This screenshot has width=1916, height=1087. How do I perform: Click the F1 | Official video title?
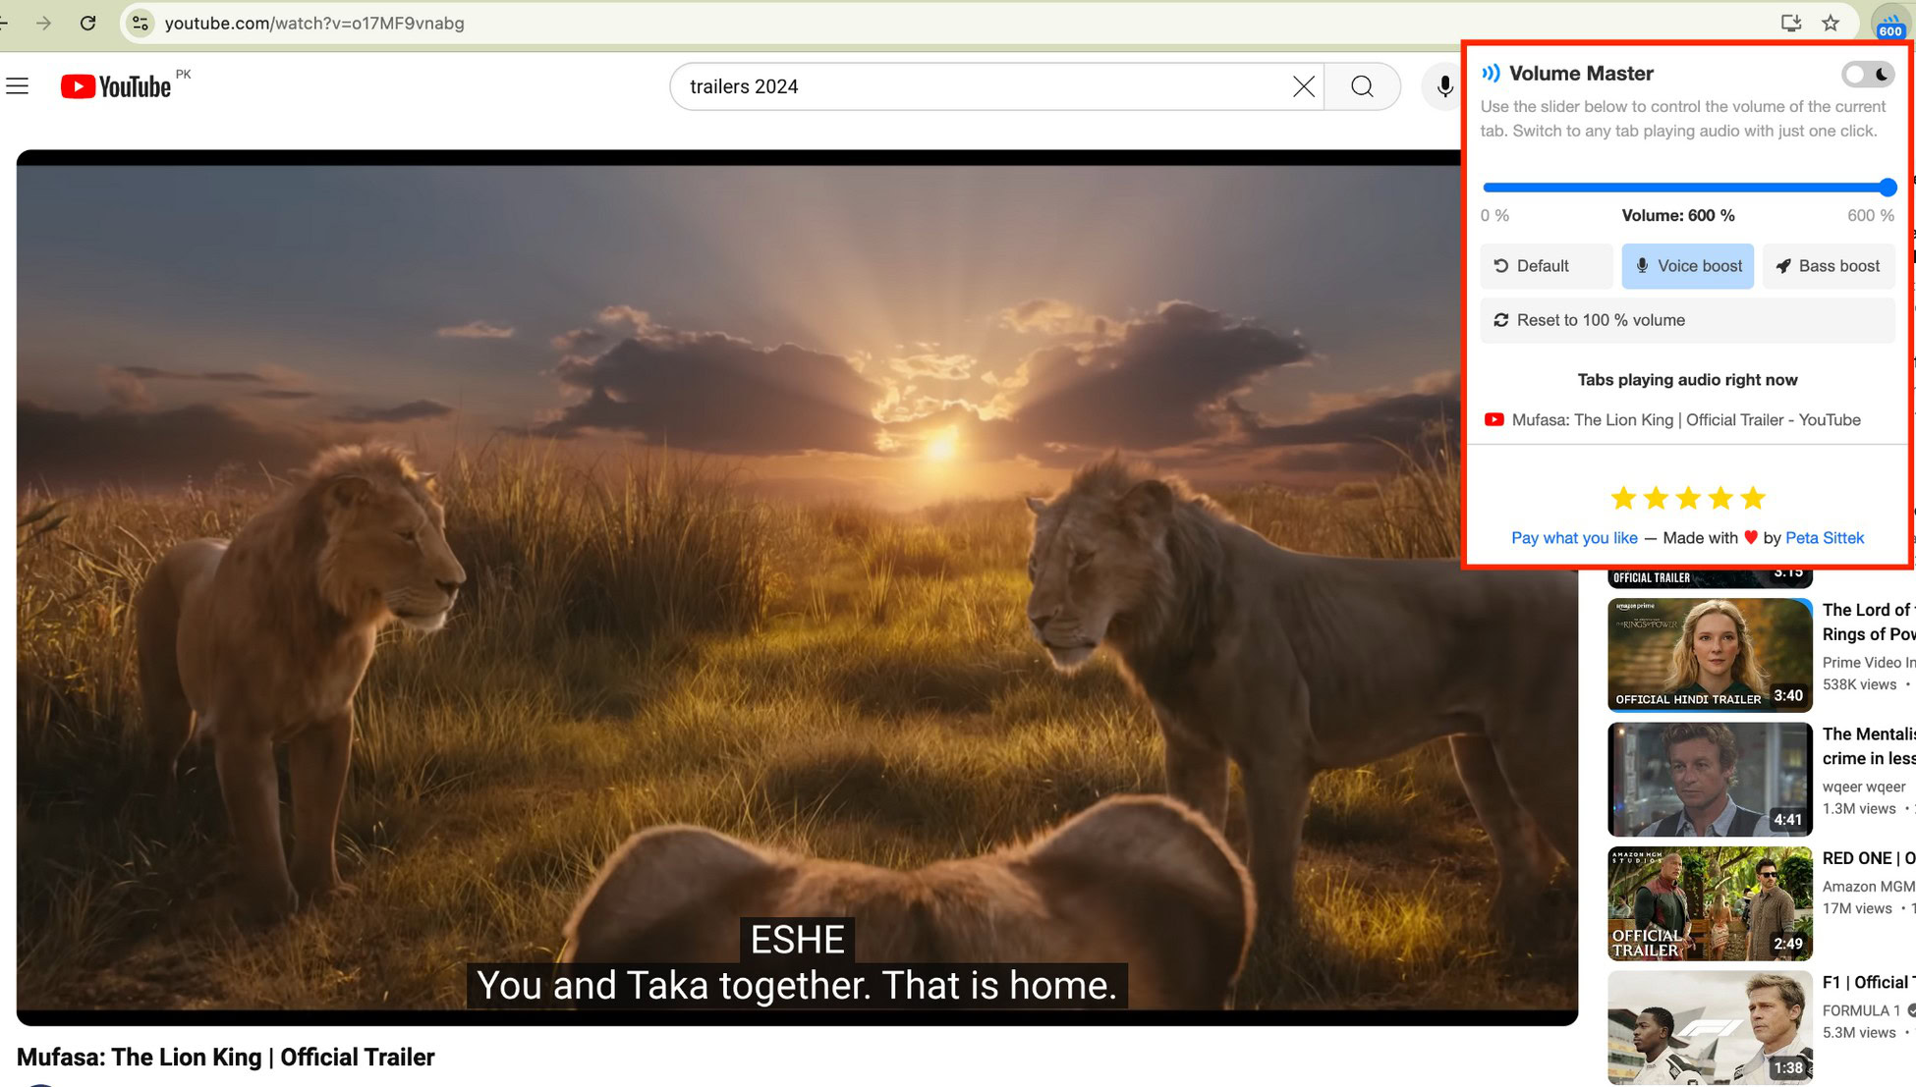coord(1868,982)
